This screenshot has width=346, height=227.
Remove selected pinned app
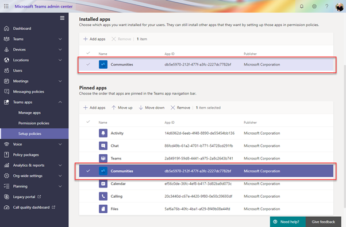[180, 107]
